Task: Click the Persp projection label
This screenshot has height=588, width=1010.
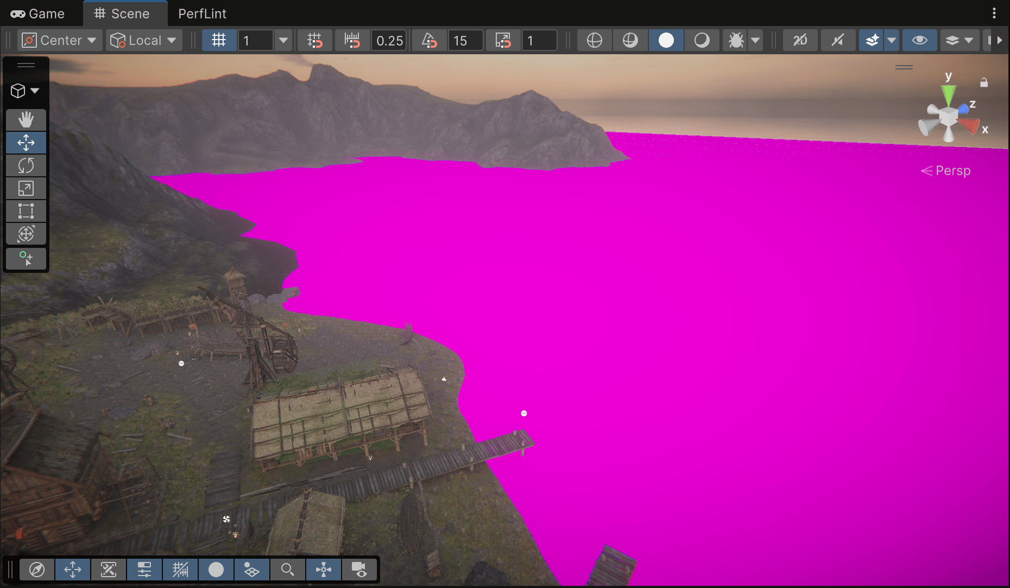Action: (x=953, y=171)
